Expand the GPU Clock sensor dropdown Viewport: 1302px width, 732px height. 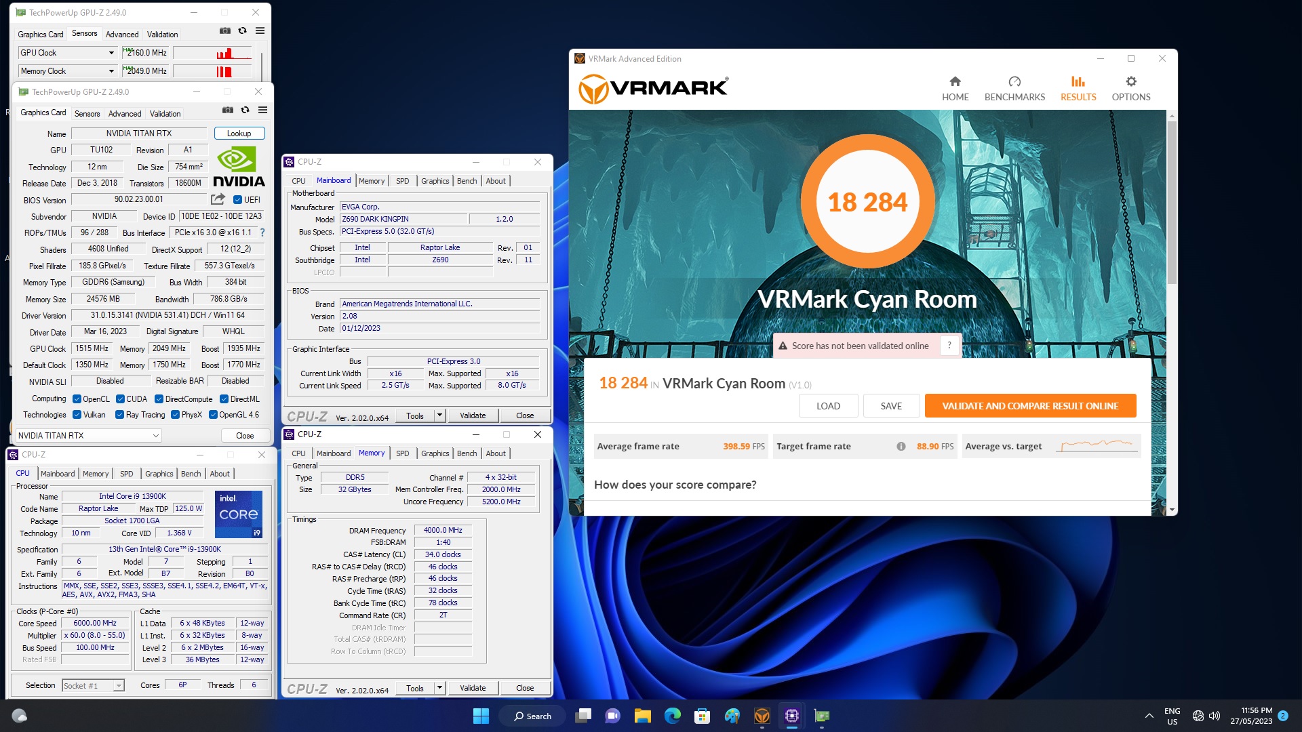[111, 53]
